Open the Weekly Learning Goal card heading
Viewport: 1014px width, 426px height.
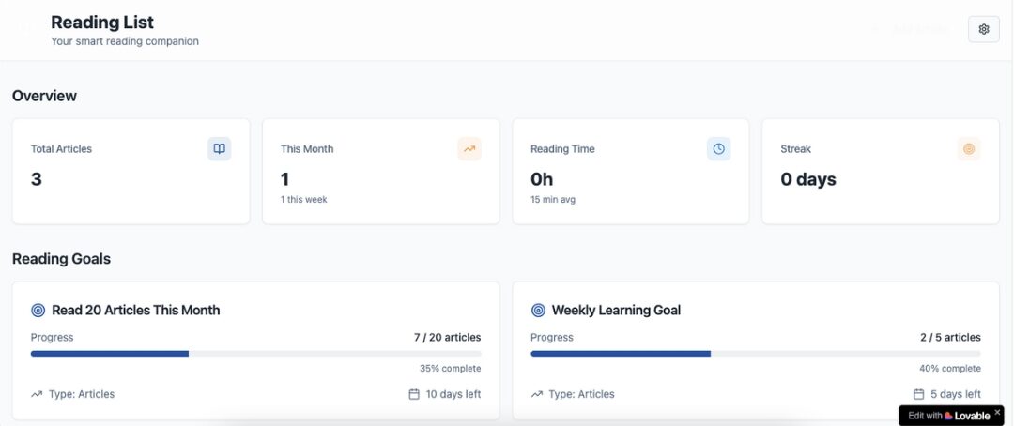point(616,311)
